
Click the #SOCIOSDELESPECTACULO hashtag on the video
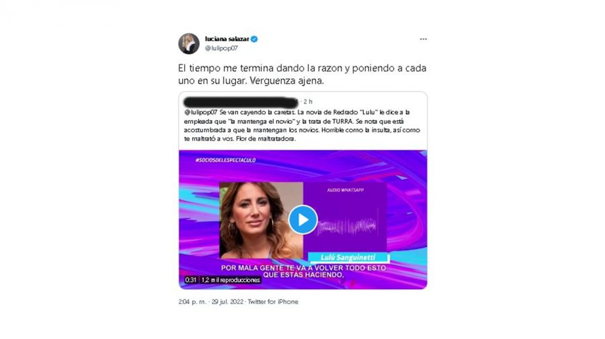pos(225,160)
